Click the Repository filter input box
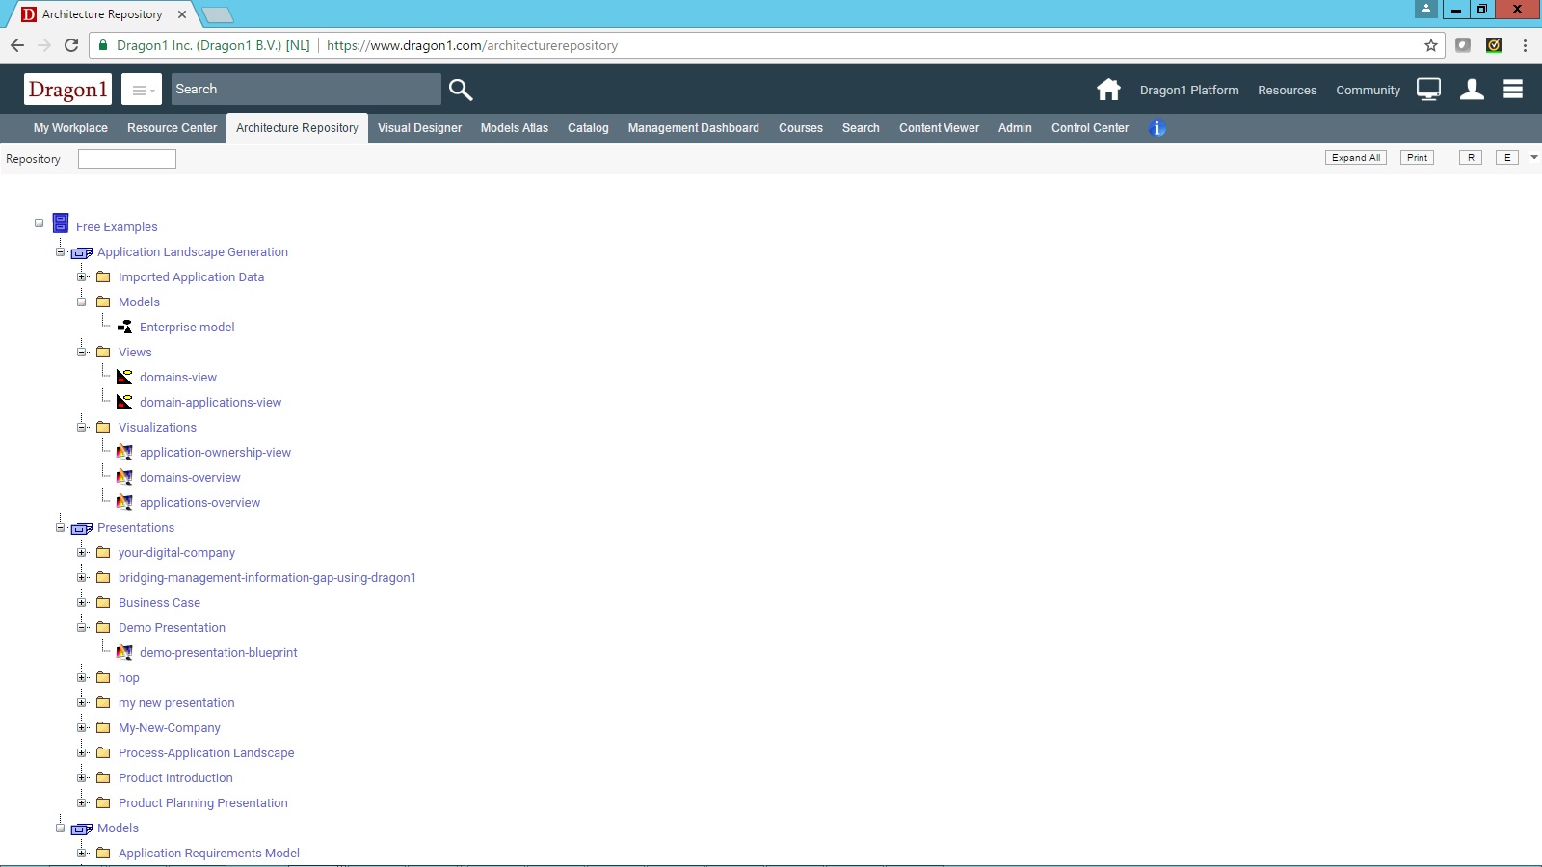This screenshot has height=867, width=1542. [x=127, y=159]
